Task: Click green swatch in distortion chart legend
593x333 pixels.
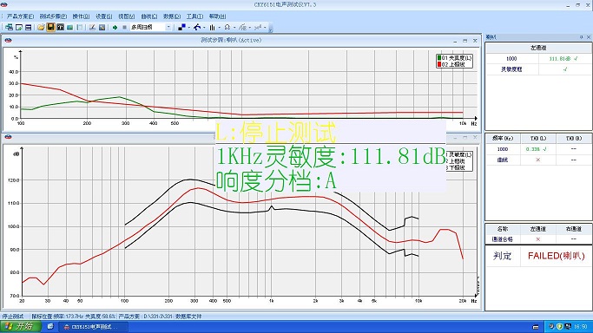Action: [x=439, y=58]
